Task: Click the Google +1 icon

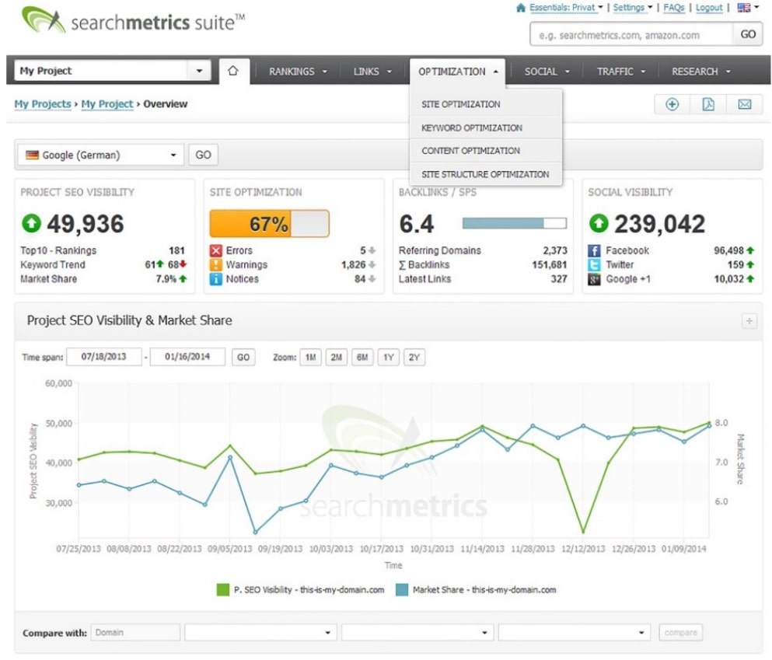Action: pos(594,279)
